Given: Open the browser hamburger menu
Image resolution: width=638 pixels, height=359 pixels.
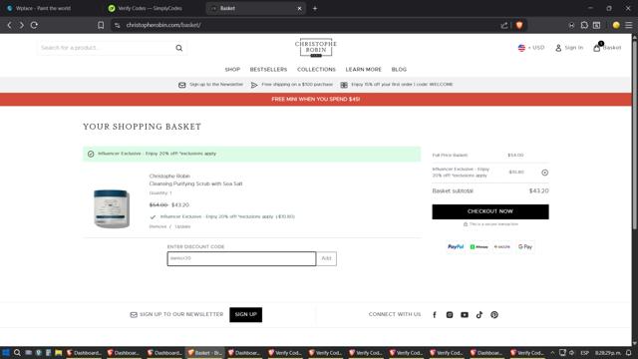Looking at the screenshot, I should point(629,25).
